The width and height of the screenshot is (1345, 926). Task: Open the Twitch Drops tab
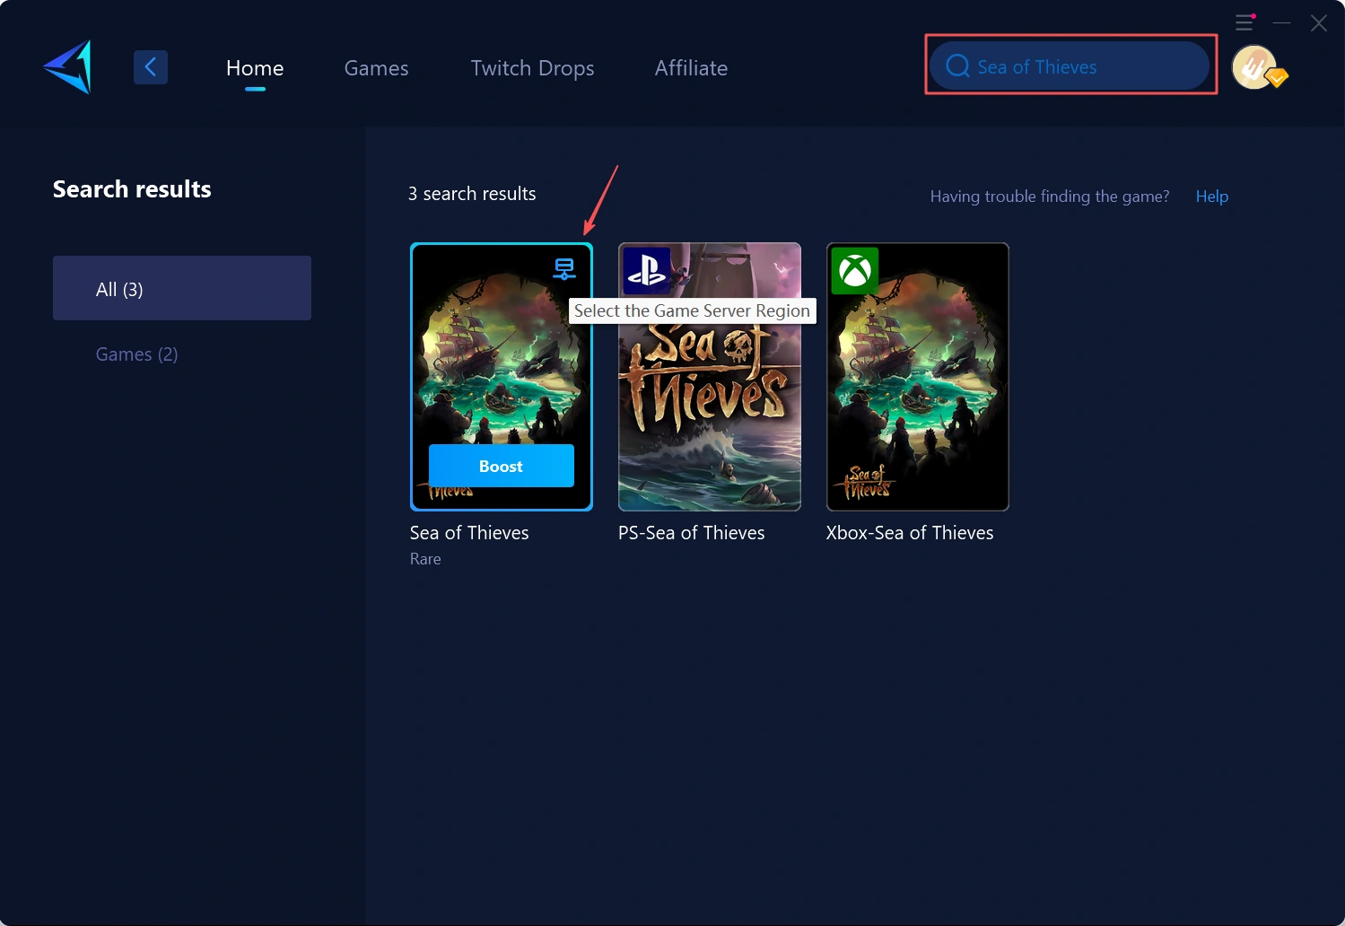(532, 67)
